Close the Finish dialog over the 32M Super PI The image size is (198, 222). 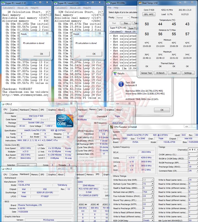[100, 33]
